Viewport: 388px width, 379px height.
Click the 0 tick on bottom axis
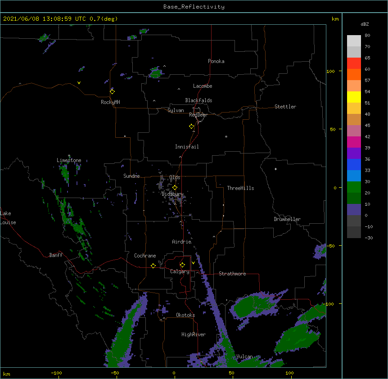pyautogui.click(x=174, y=373)
